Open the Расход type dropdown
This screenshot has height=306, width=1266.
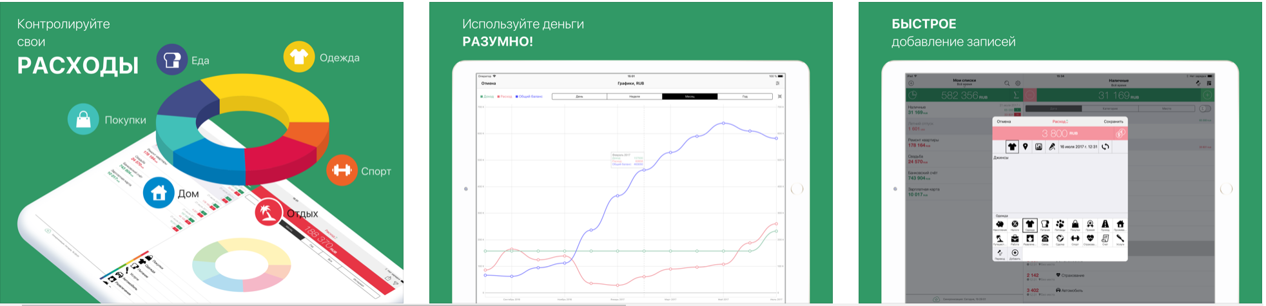[x=1060, y=121]
